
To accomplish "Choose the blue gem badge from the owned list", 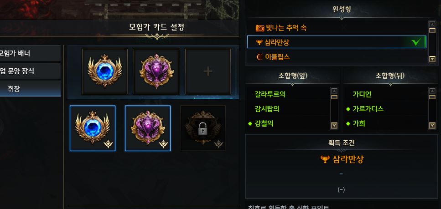I will [93, 128].
